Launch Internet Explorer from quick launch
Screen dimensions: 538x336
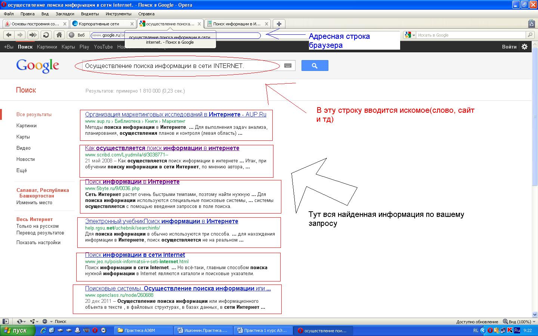pyautogui.click(x=43, y=330)
